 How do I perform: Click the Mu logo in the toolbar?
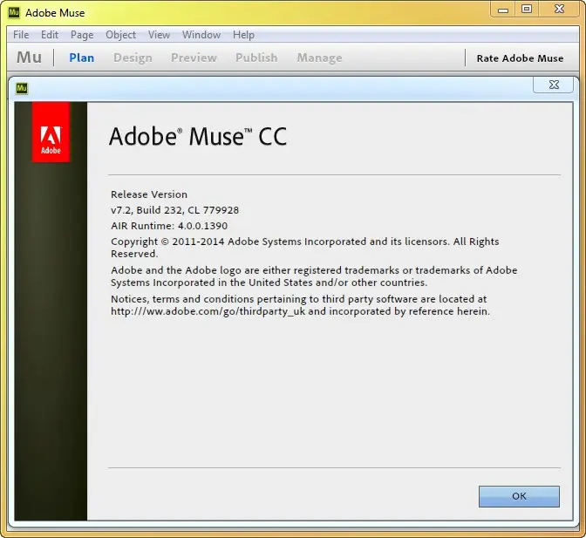pyautogui.click(x=29, y=58)
